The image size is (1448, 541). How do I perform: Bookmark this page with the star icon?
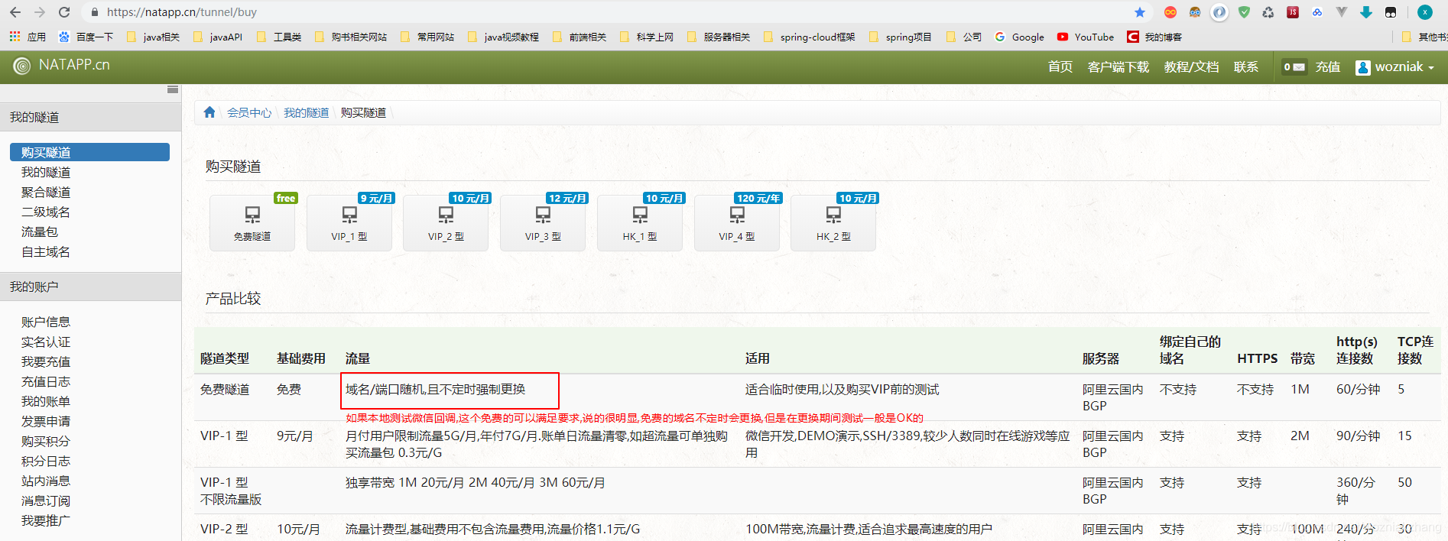(1140, 12)
